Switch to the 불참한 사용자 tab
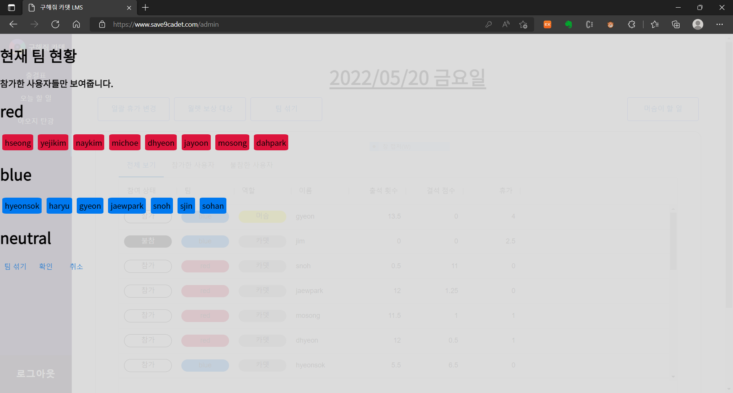 (x=252, y=165)
